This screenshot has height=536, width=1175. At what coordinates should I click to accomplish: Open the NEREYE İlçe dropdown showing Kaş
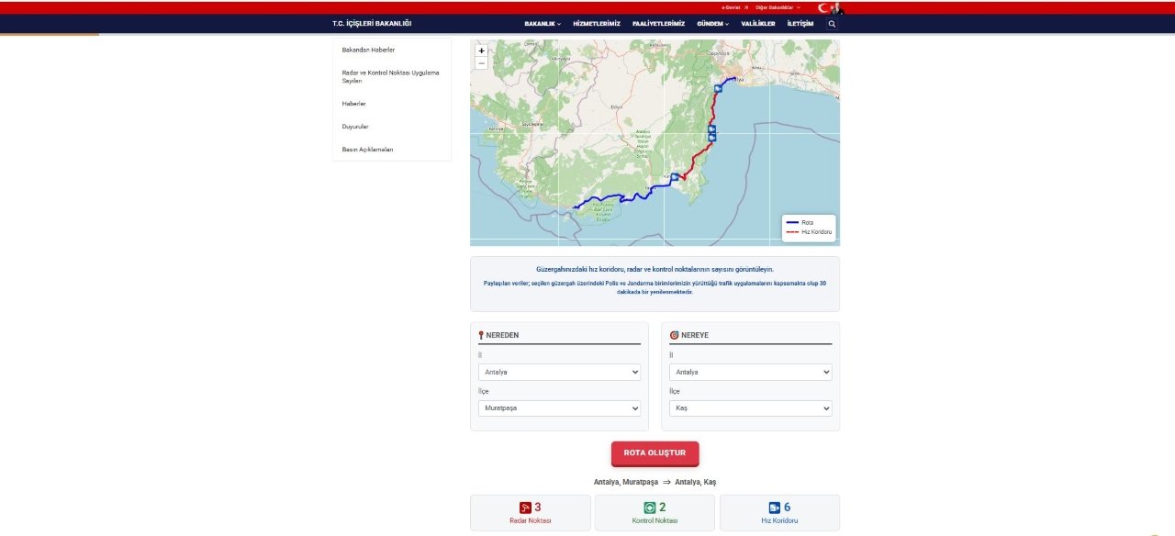pyautogui.click(x=750, y=408)
